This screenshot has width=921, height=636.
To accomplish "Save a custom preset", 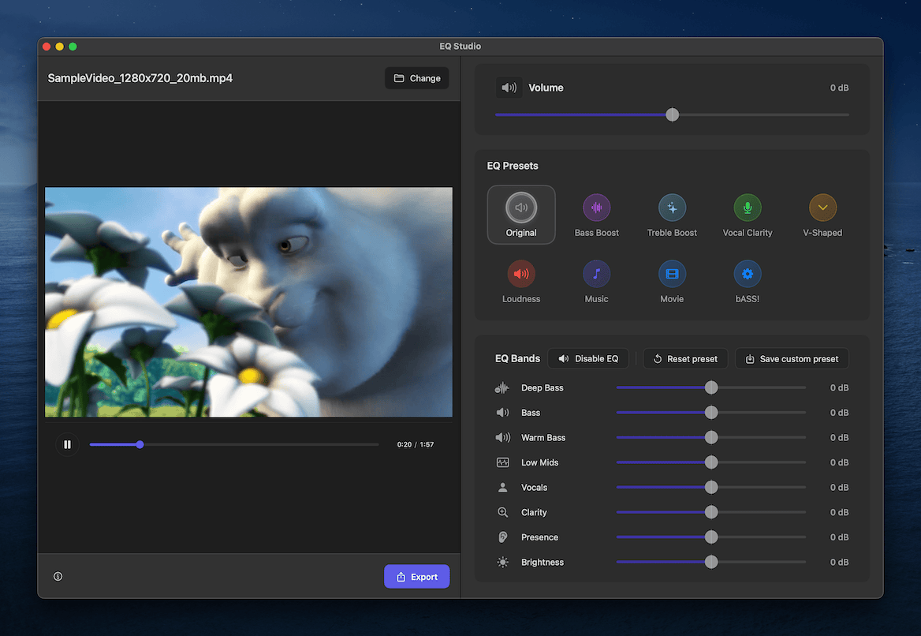I will pyautogui.click(x=792, y=358).
